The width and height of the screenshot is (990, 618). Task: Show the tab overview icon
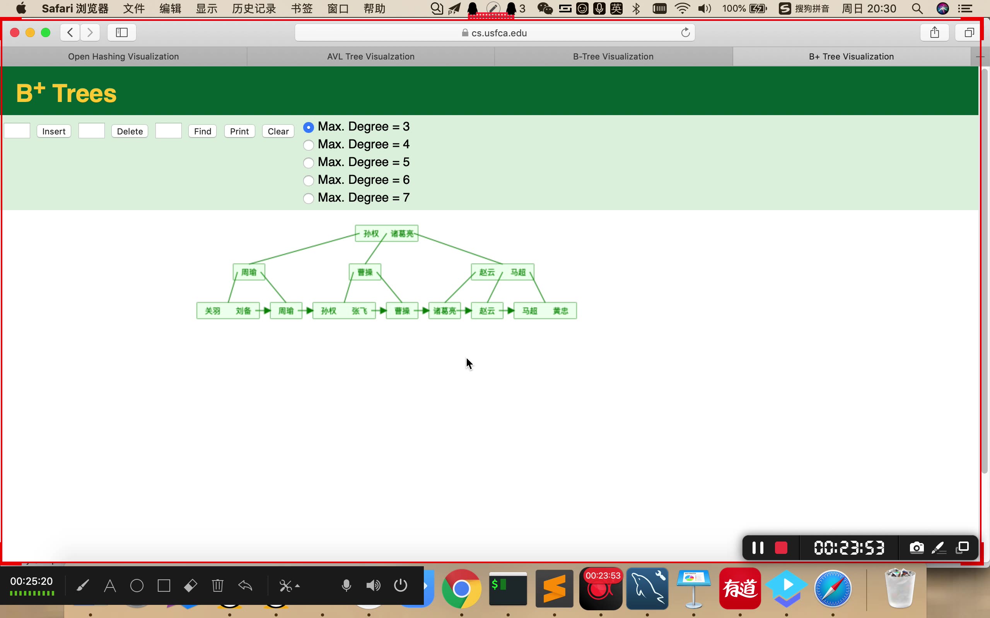968,33
